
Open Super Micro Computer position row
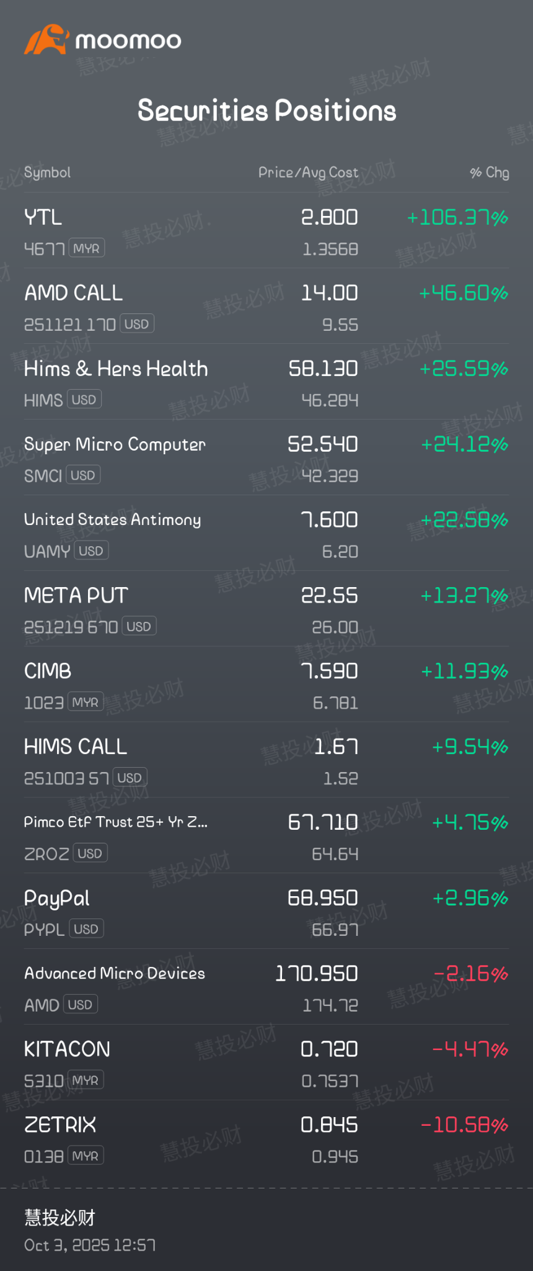pos(266,457)
